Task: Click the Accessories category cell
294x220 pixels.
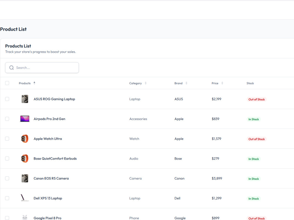Action: click(138, 119)
